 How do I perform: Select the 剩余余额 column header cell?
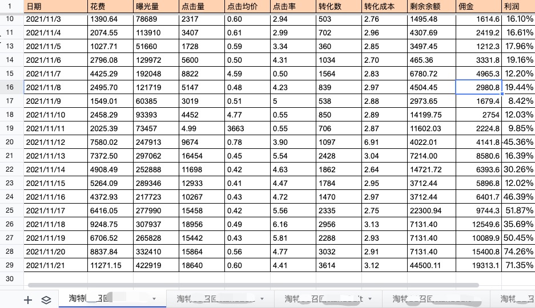tap(432, 6)
